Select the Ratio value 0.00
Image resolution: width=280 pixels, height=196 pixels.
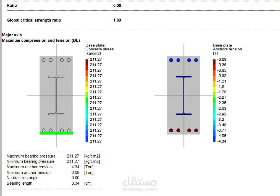pyautogui.click(x=117, y=6)
